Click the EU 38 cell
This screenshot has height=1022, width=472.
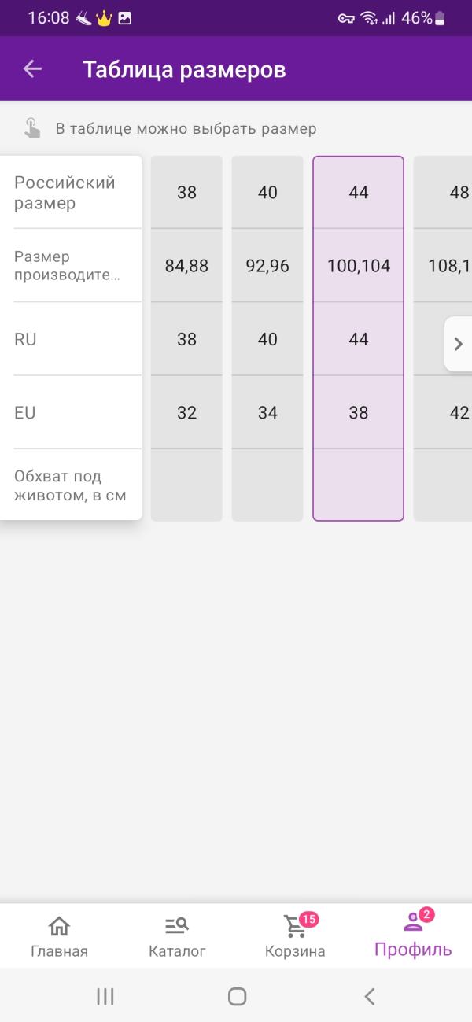pyautogui.click(x=359, y=412)
